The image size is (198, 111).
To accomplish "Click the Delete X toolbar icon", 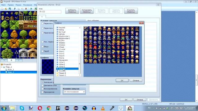I will pyautogui.click(x=26, y=9).
